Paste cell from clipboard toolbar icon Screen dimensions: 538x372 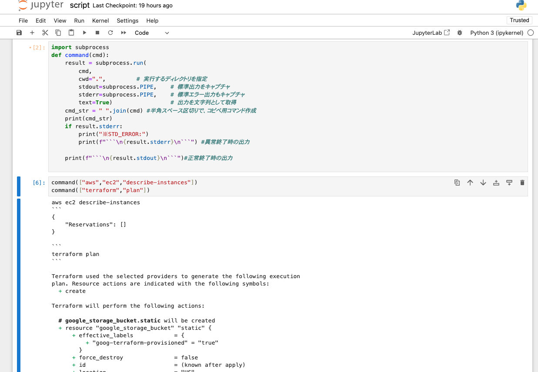pyautogui.click(x=71, y=33)
